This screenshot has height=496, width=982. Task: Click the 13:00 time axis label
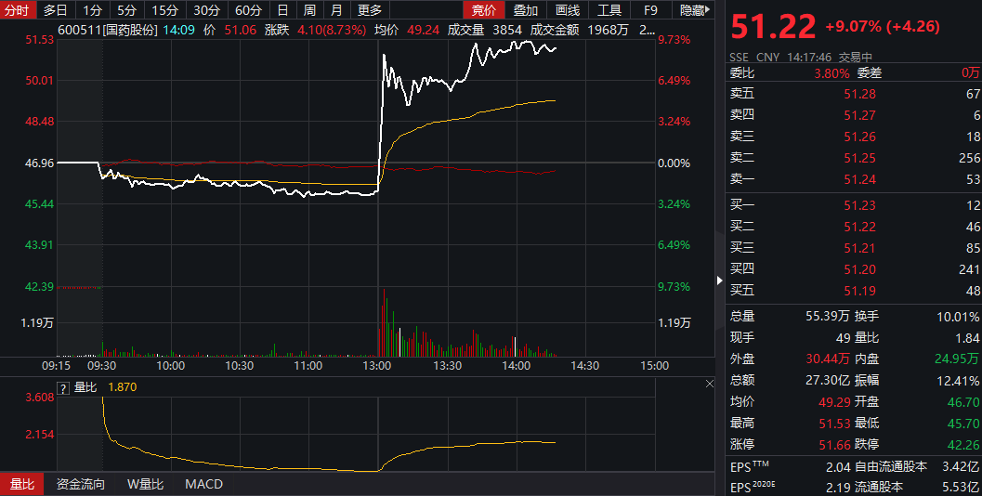coord(377,366)
